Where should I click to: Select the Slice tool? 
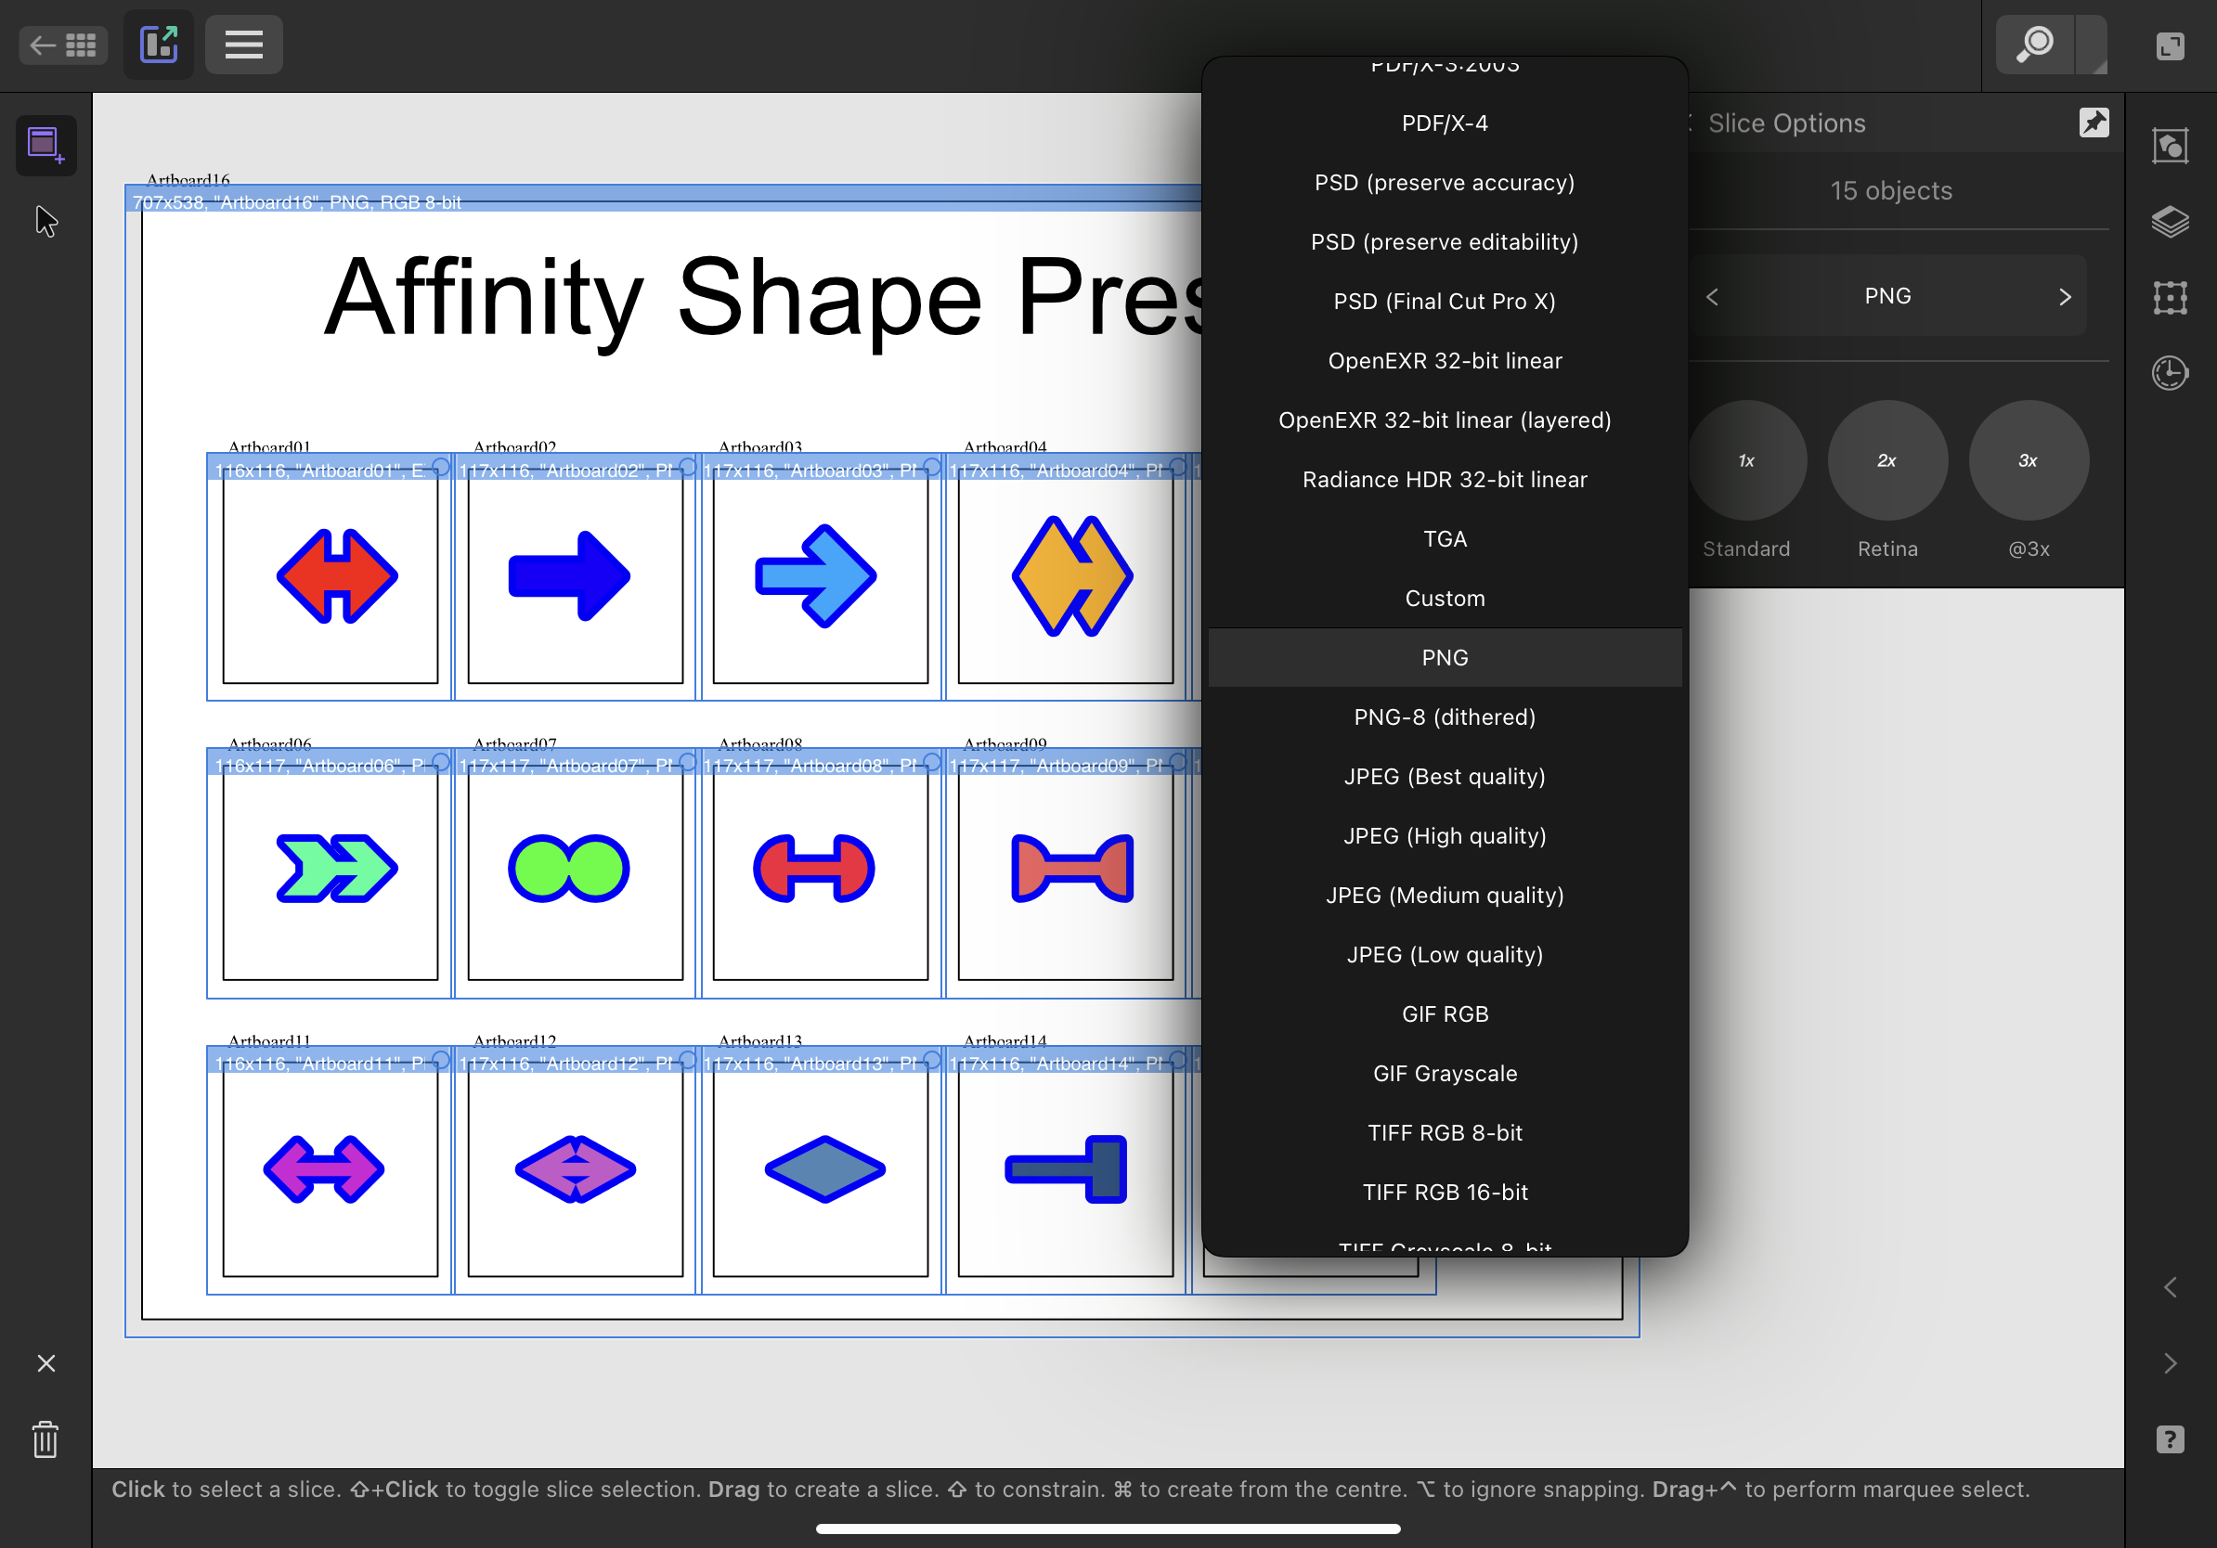[x=45, y=145]
